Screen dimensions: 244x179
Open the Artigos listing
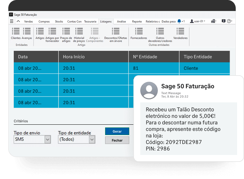pyautogui.click(x=40, y=32)
